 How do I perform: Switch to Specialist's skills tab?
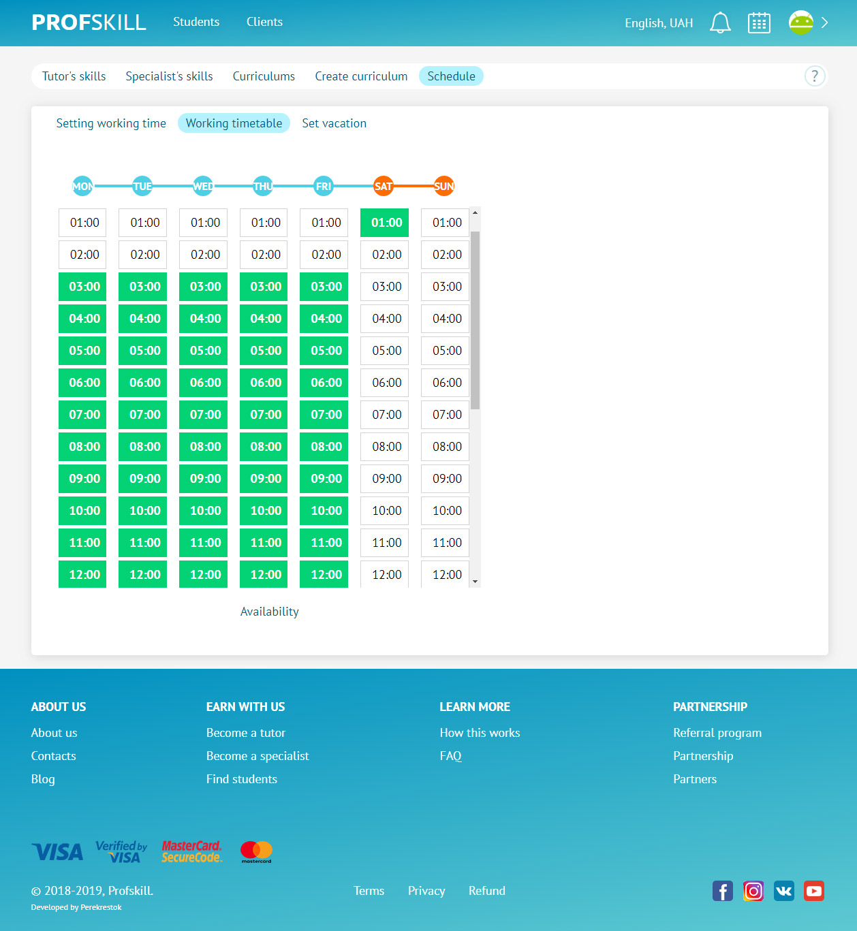[169, 76]
